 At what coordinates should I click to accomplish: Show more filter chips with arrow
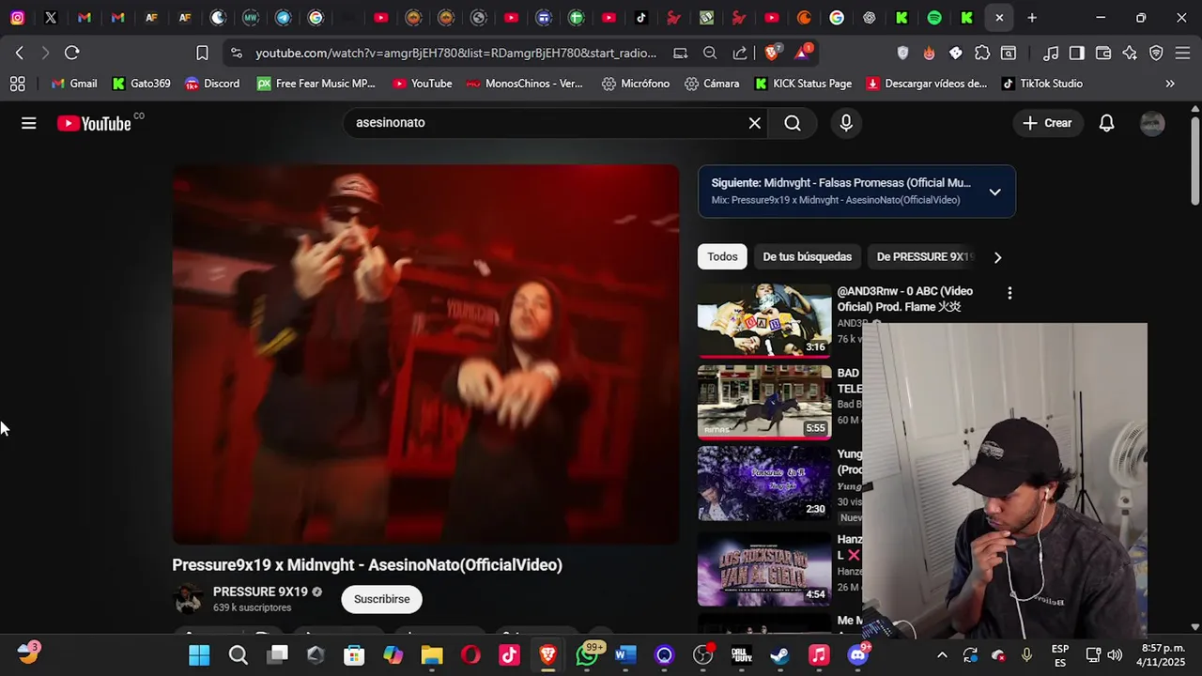997,257
